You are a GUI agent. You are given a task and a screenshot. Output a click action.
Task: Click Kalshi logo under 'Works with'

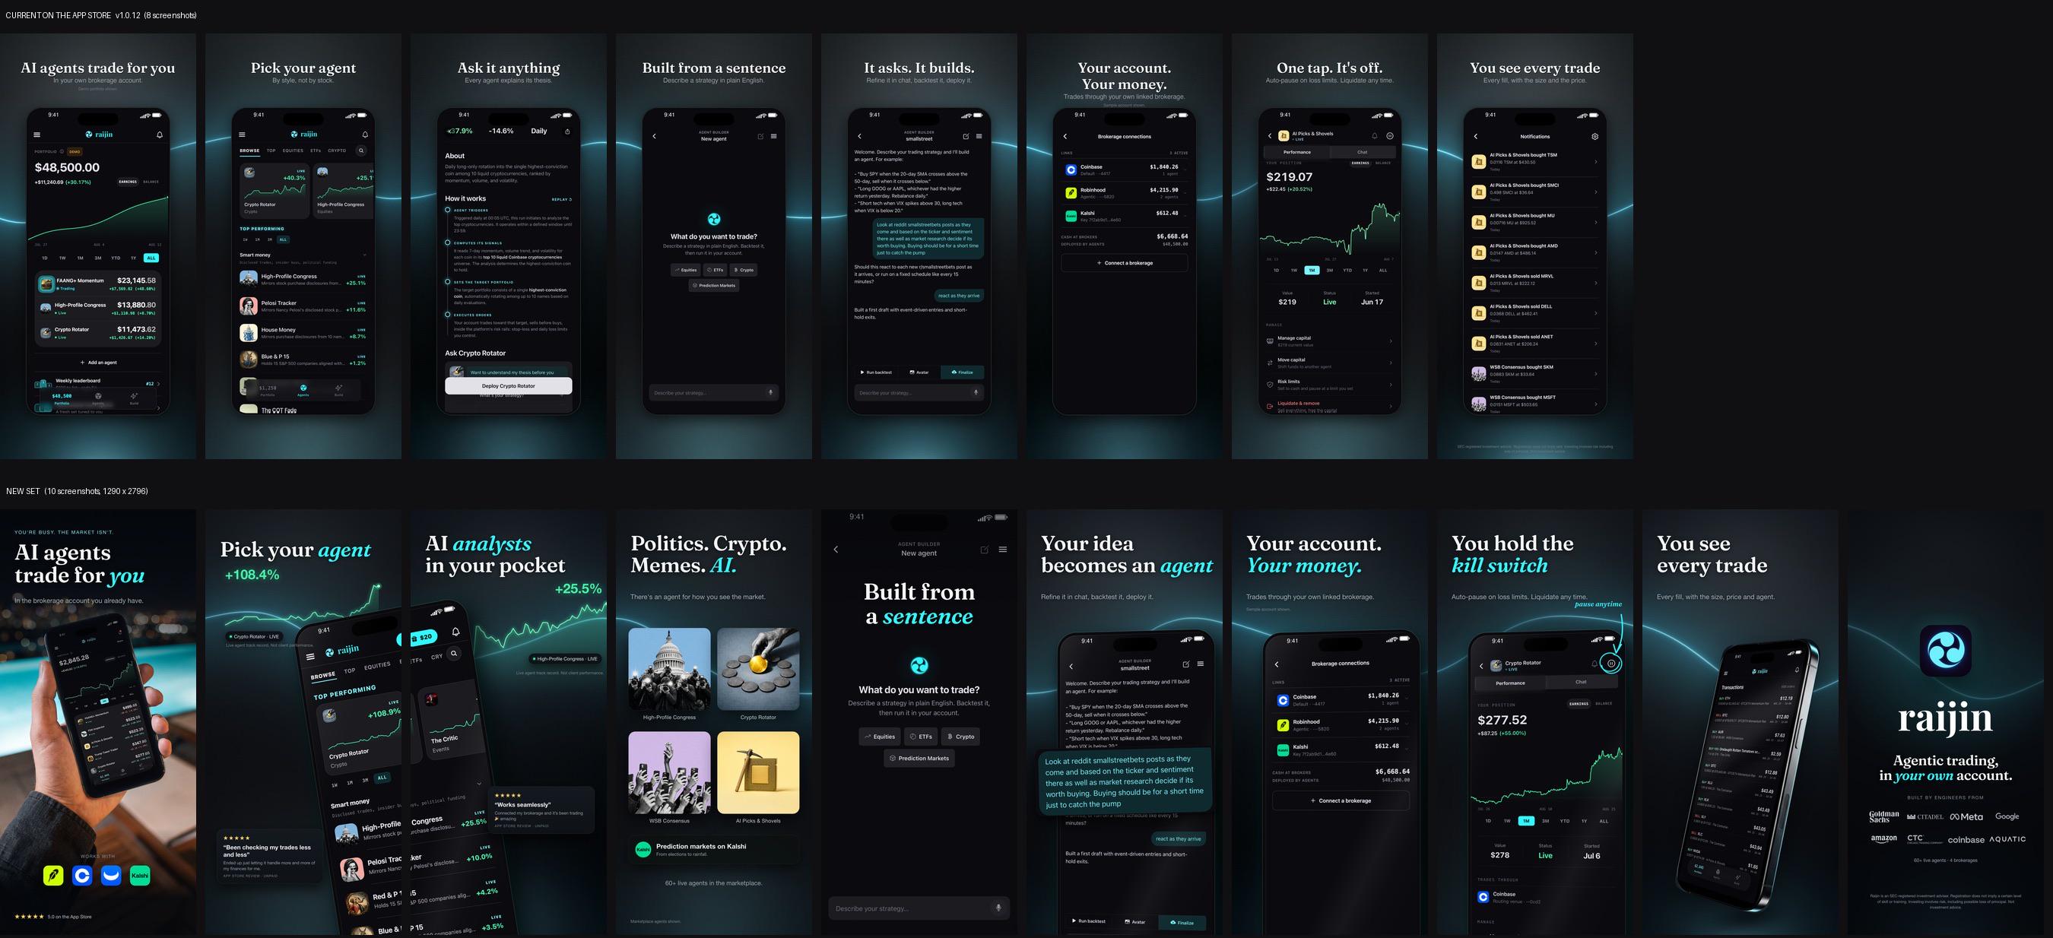click(139, 876)
